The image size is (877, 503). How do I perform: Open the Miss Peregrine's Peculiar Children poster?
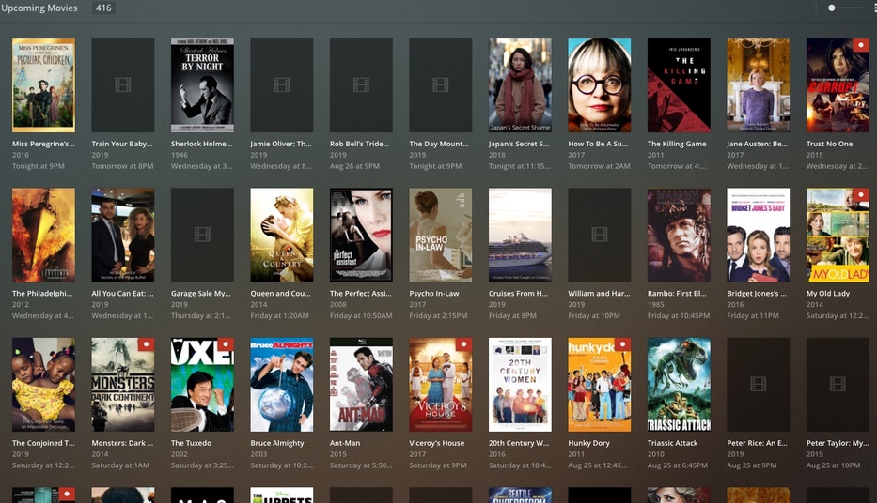point(43,85)
